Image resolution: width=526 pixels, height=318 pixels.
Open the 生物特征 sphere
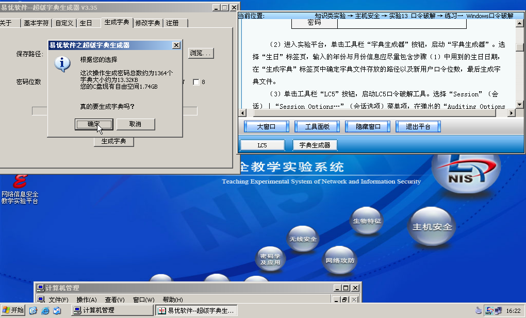point(367,221)
